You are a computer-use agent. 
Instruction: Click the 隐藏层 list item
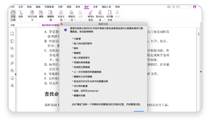pos(77,53)
